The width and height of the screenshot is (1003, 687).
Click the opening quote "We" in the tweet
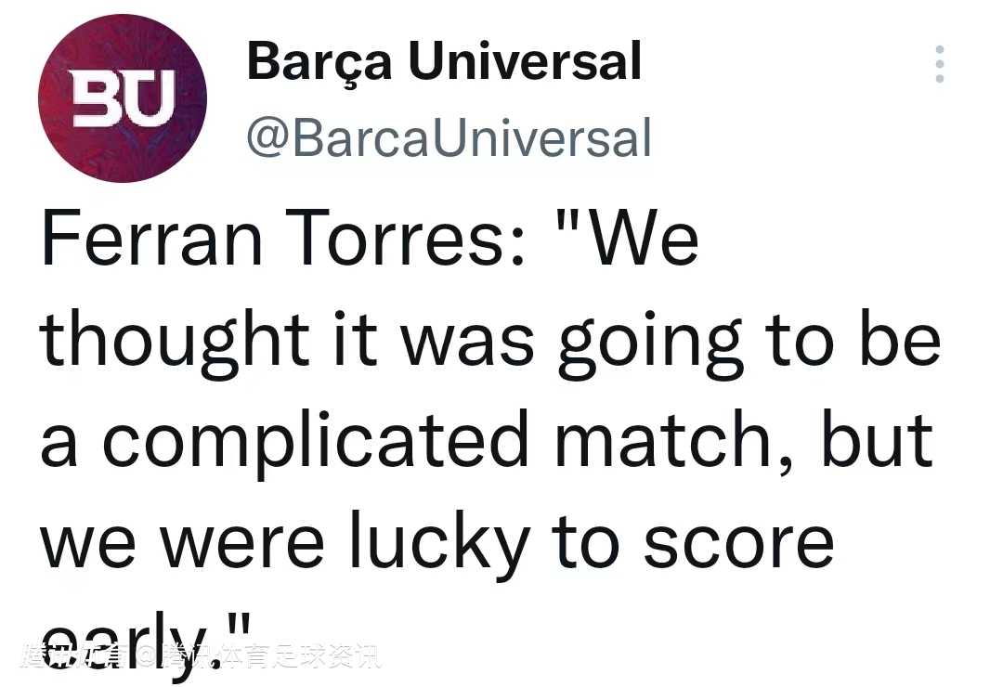tap(634, 239)
